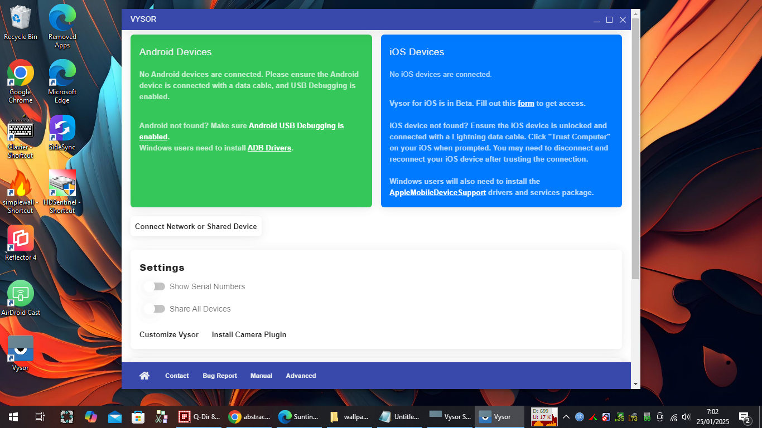Open the Contact footer item
762x428 pixels.
point(177,376)
